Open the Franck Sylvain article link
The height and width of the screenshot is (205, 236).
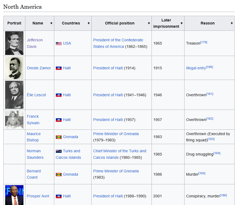(x=33, y=120)
